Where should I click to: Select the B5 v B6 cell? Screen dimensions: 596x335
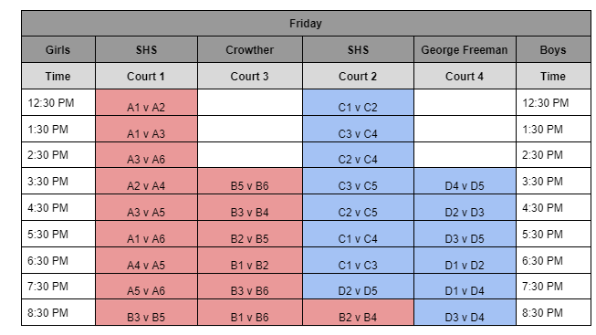pos(250,182)
